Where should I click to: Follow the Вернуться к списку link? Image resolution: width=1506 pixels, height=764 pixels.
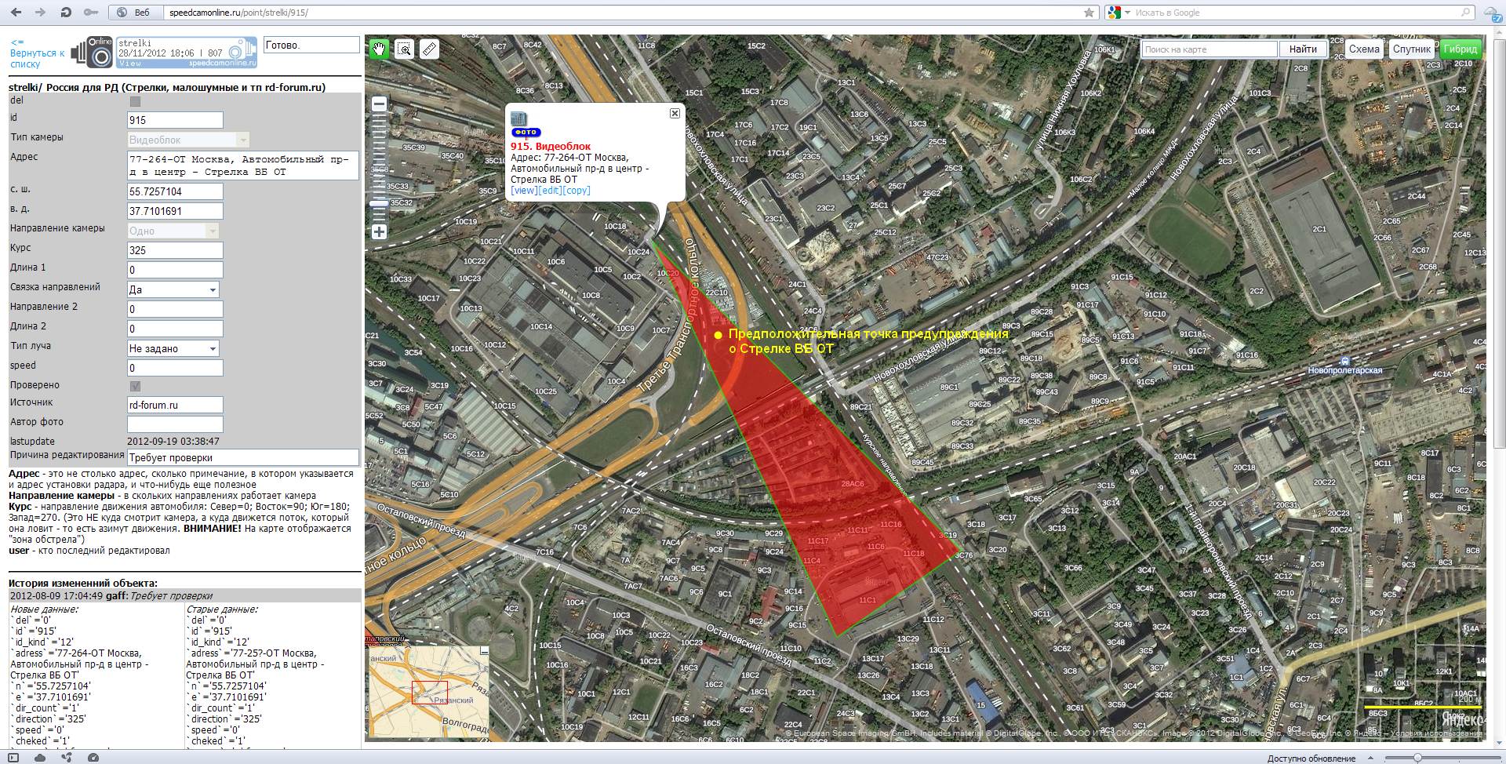pos(37,53)
